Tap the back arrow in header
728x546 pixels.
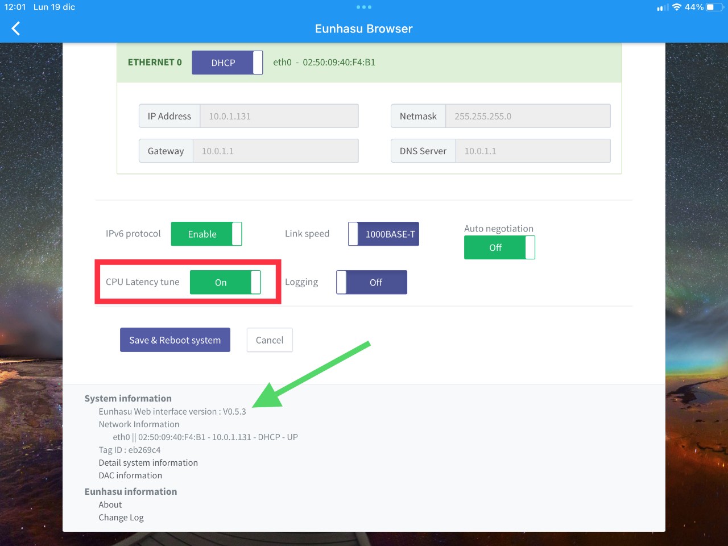click(x=16, y=28)
